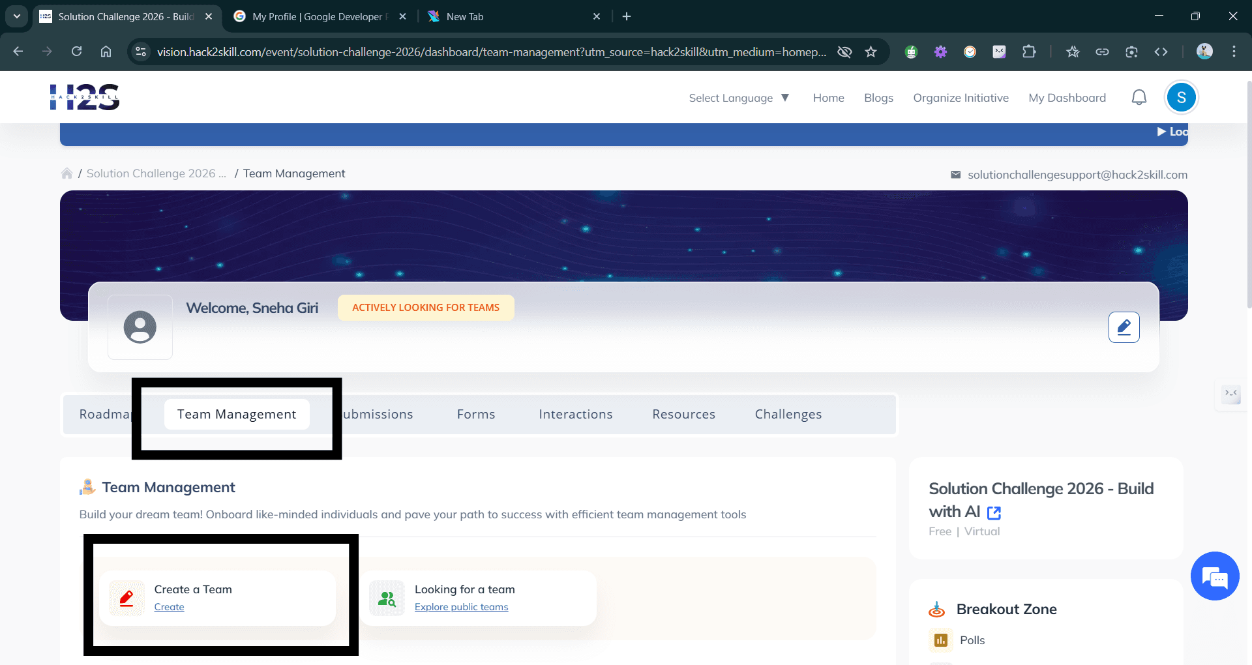Viewport: 1252px width, 665px height.
Task: Click the H2S logo
Action: pyautogui.click(x=85, y=96)
